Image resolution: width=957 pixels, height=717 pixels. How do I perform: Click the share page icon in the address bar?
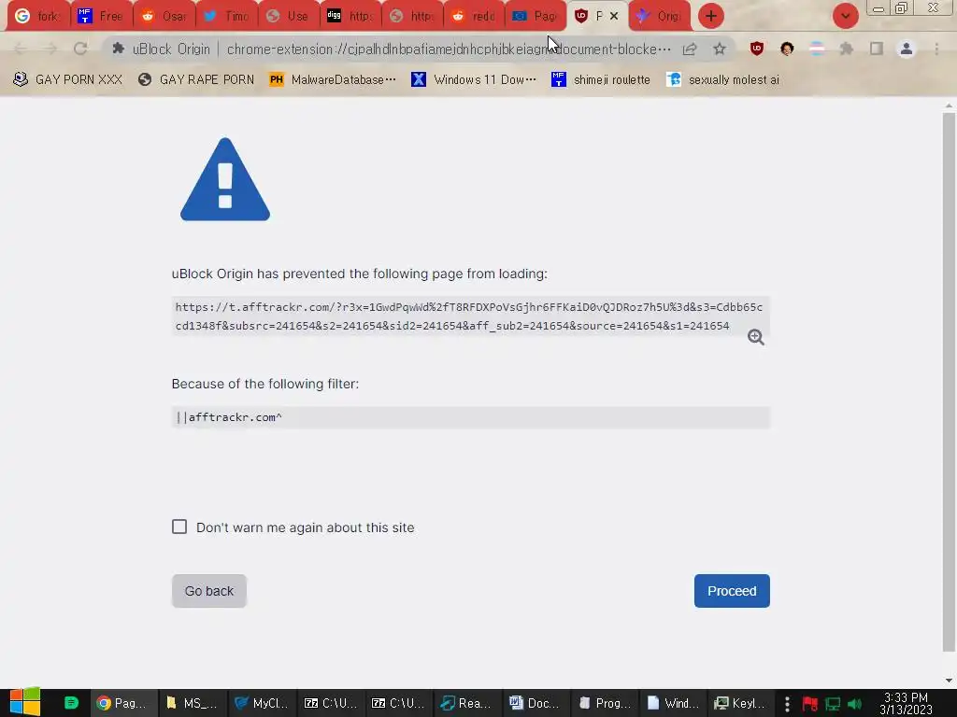coord(690,49)
